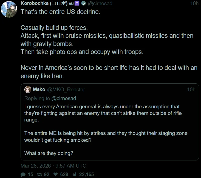Click the 22,165 view count number

point(86,174)
